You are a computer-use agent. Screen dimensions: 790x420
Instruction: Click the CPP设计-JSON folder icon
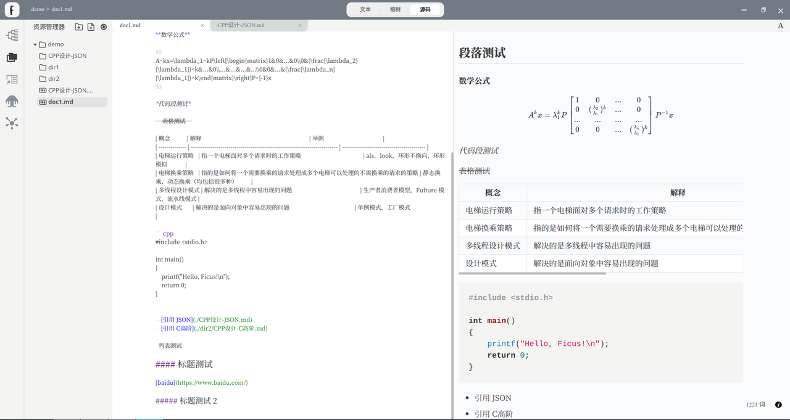43,56
